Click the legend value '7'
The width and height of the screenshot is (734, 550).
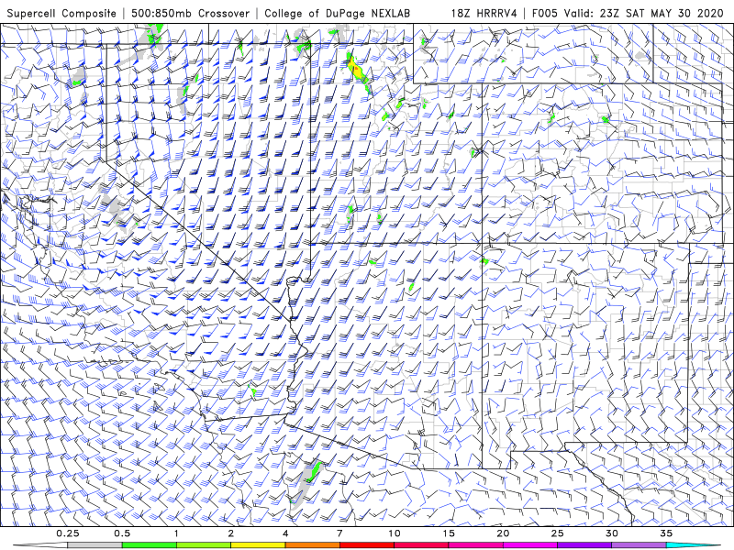(339, 533)
